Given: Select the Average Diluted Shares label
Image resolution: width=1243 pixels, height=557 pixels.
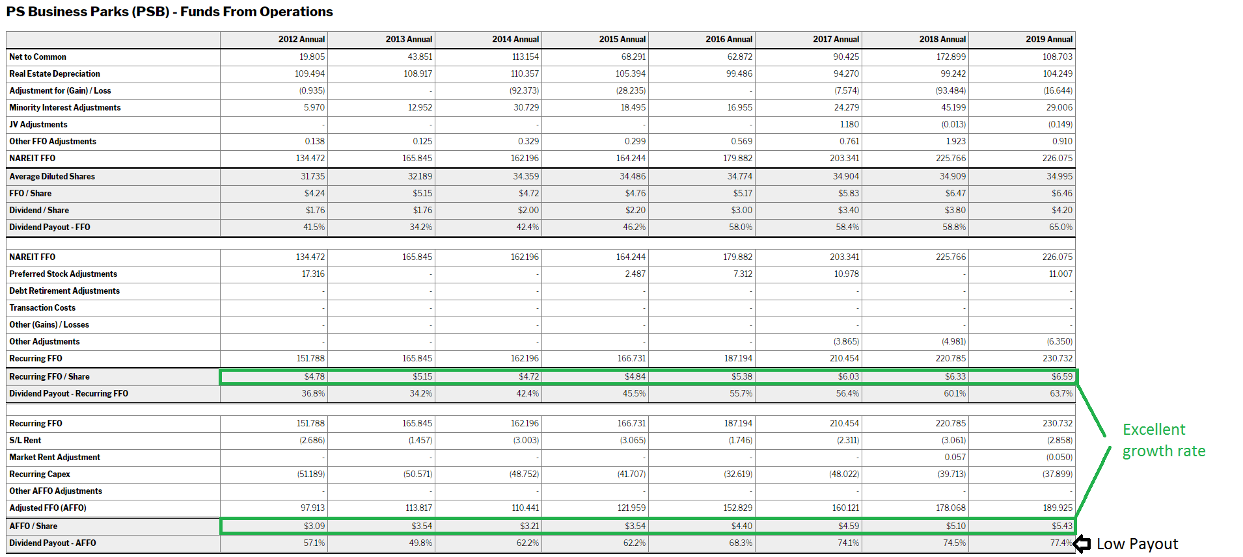Looking at the screenshot, I should coord(52,177).
